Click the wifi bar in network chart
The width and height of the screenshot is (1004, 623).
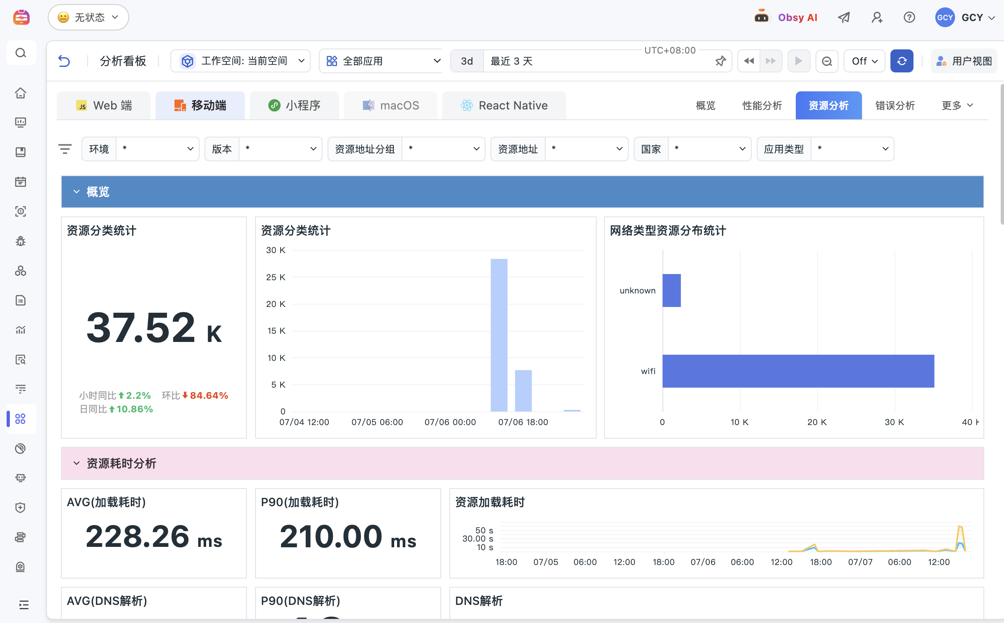click(x=798, y=371)
